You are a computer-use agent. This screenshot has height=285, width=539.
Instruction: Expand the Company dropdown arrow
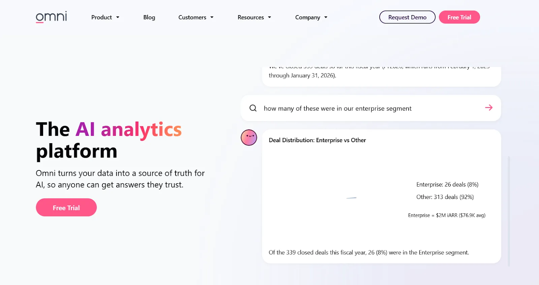pos(326,17)
